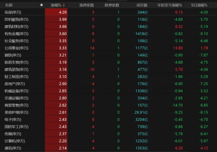The image size is (217, 152).
Task: Click turnover 3204亿 for 电子
Action: [142, 120]
